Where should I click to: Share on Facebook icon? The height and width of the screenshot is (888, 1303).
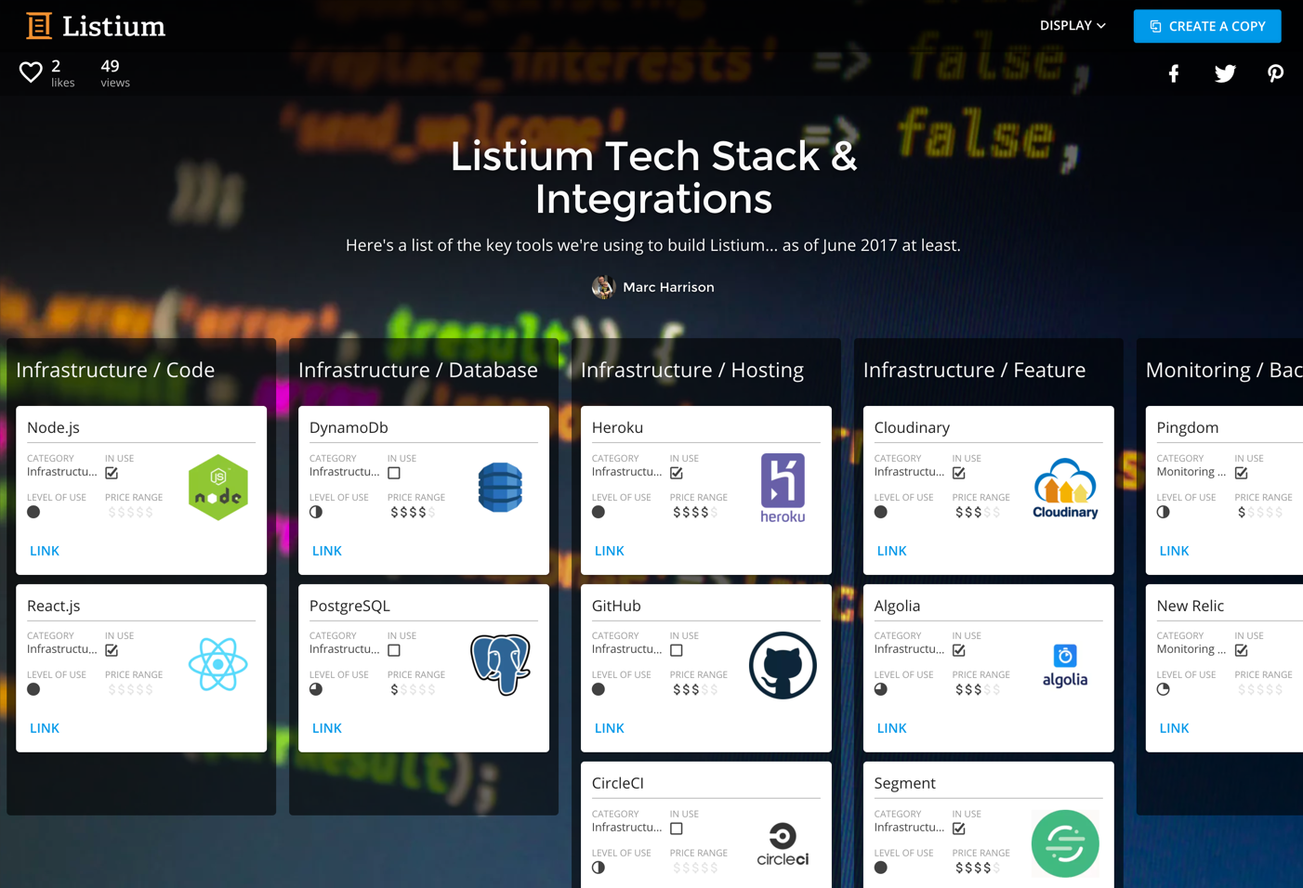(x=1174, y=73)
